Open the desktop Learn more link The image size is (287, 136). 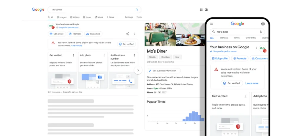[x=77, y=46]
